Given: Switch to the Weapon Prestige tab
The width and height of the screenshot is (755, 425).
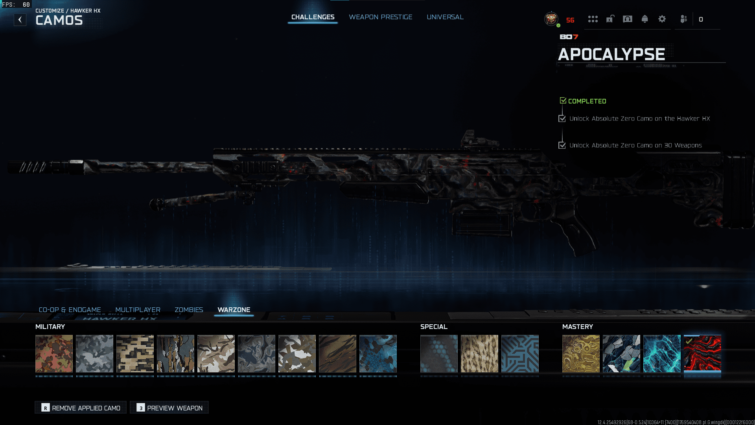Looking at the screenshot, I should point(381,17).
